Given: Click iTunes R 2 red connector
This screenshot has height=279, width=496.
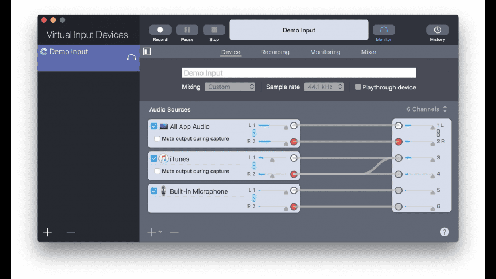Looking at the screenshot, I should pyautogui.click(x=294, y=174).
